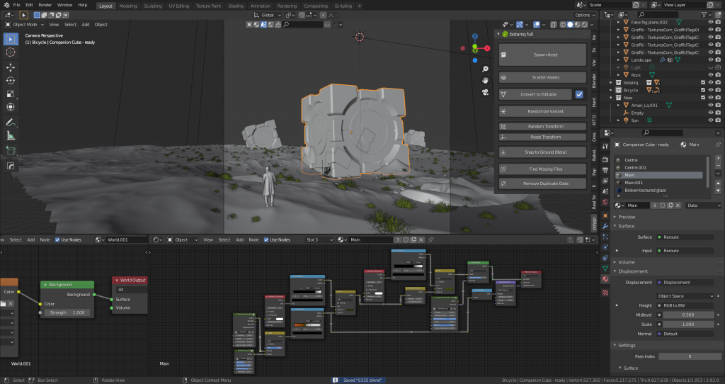Click Remove Duplicate Data button
The image size is (725, 384).
(x=542, y=183)
